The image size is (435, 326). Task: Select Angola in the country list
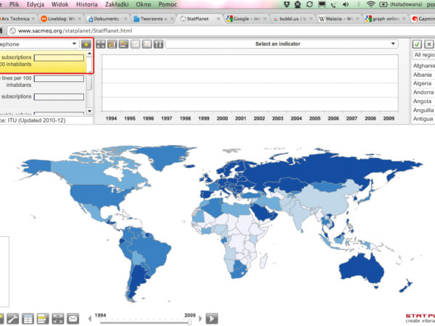coord(423,101)
